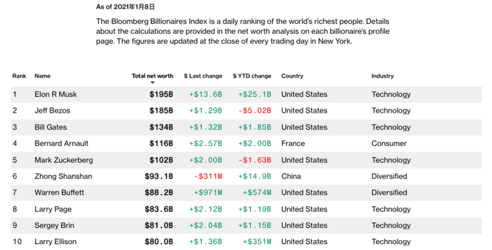The height and width of the screenshot is (250, 492).
Task: Sort by $ YTD change column header
Action: [252, 76]
